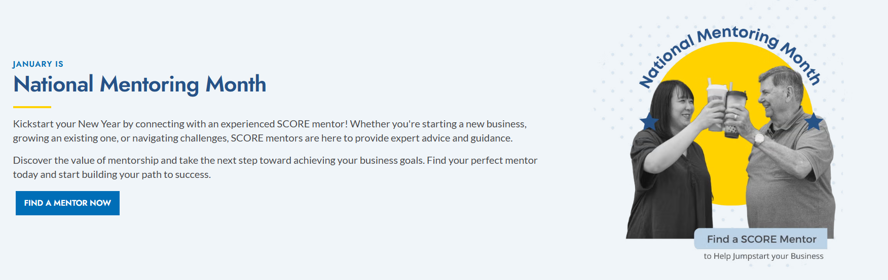The height and width of the screenshot is (280, 888).
Task: Click the JANUARY IS eyebrow text
Action: pyautogui.click(x=38, y=64)
